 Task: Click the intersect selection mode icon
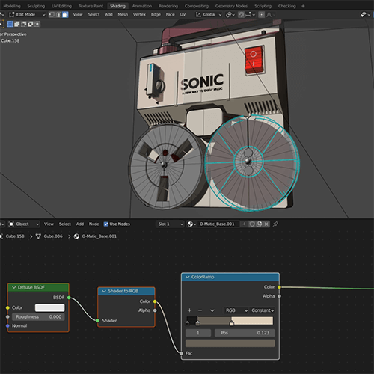[x=37, y=24]
